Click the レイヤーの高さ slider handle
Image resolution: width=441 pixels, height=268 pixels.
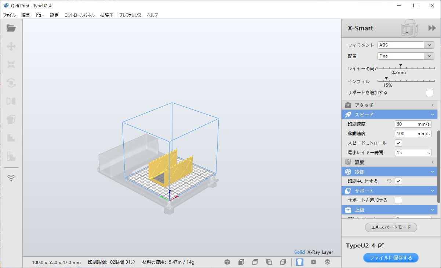pos(401,66)
